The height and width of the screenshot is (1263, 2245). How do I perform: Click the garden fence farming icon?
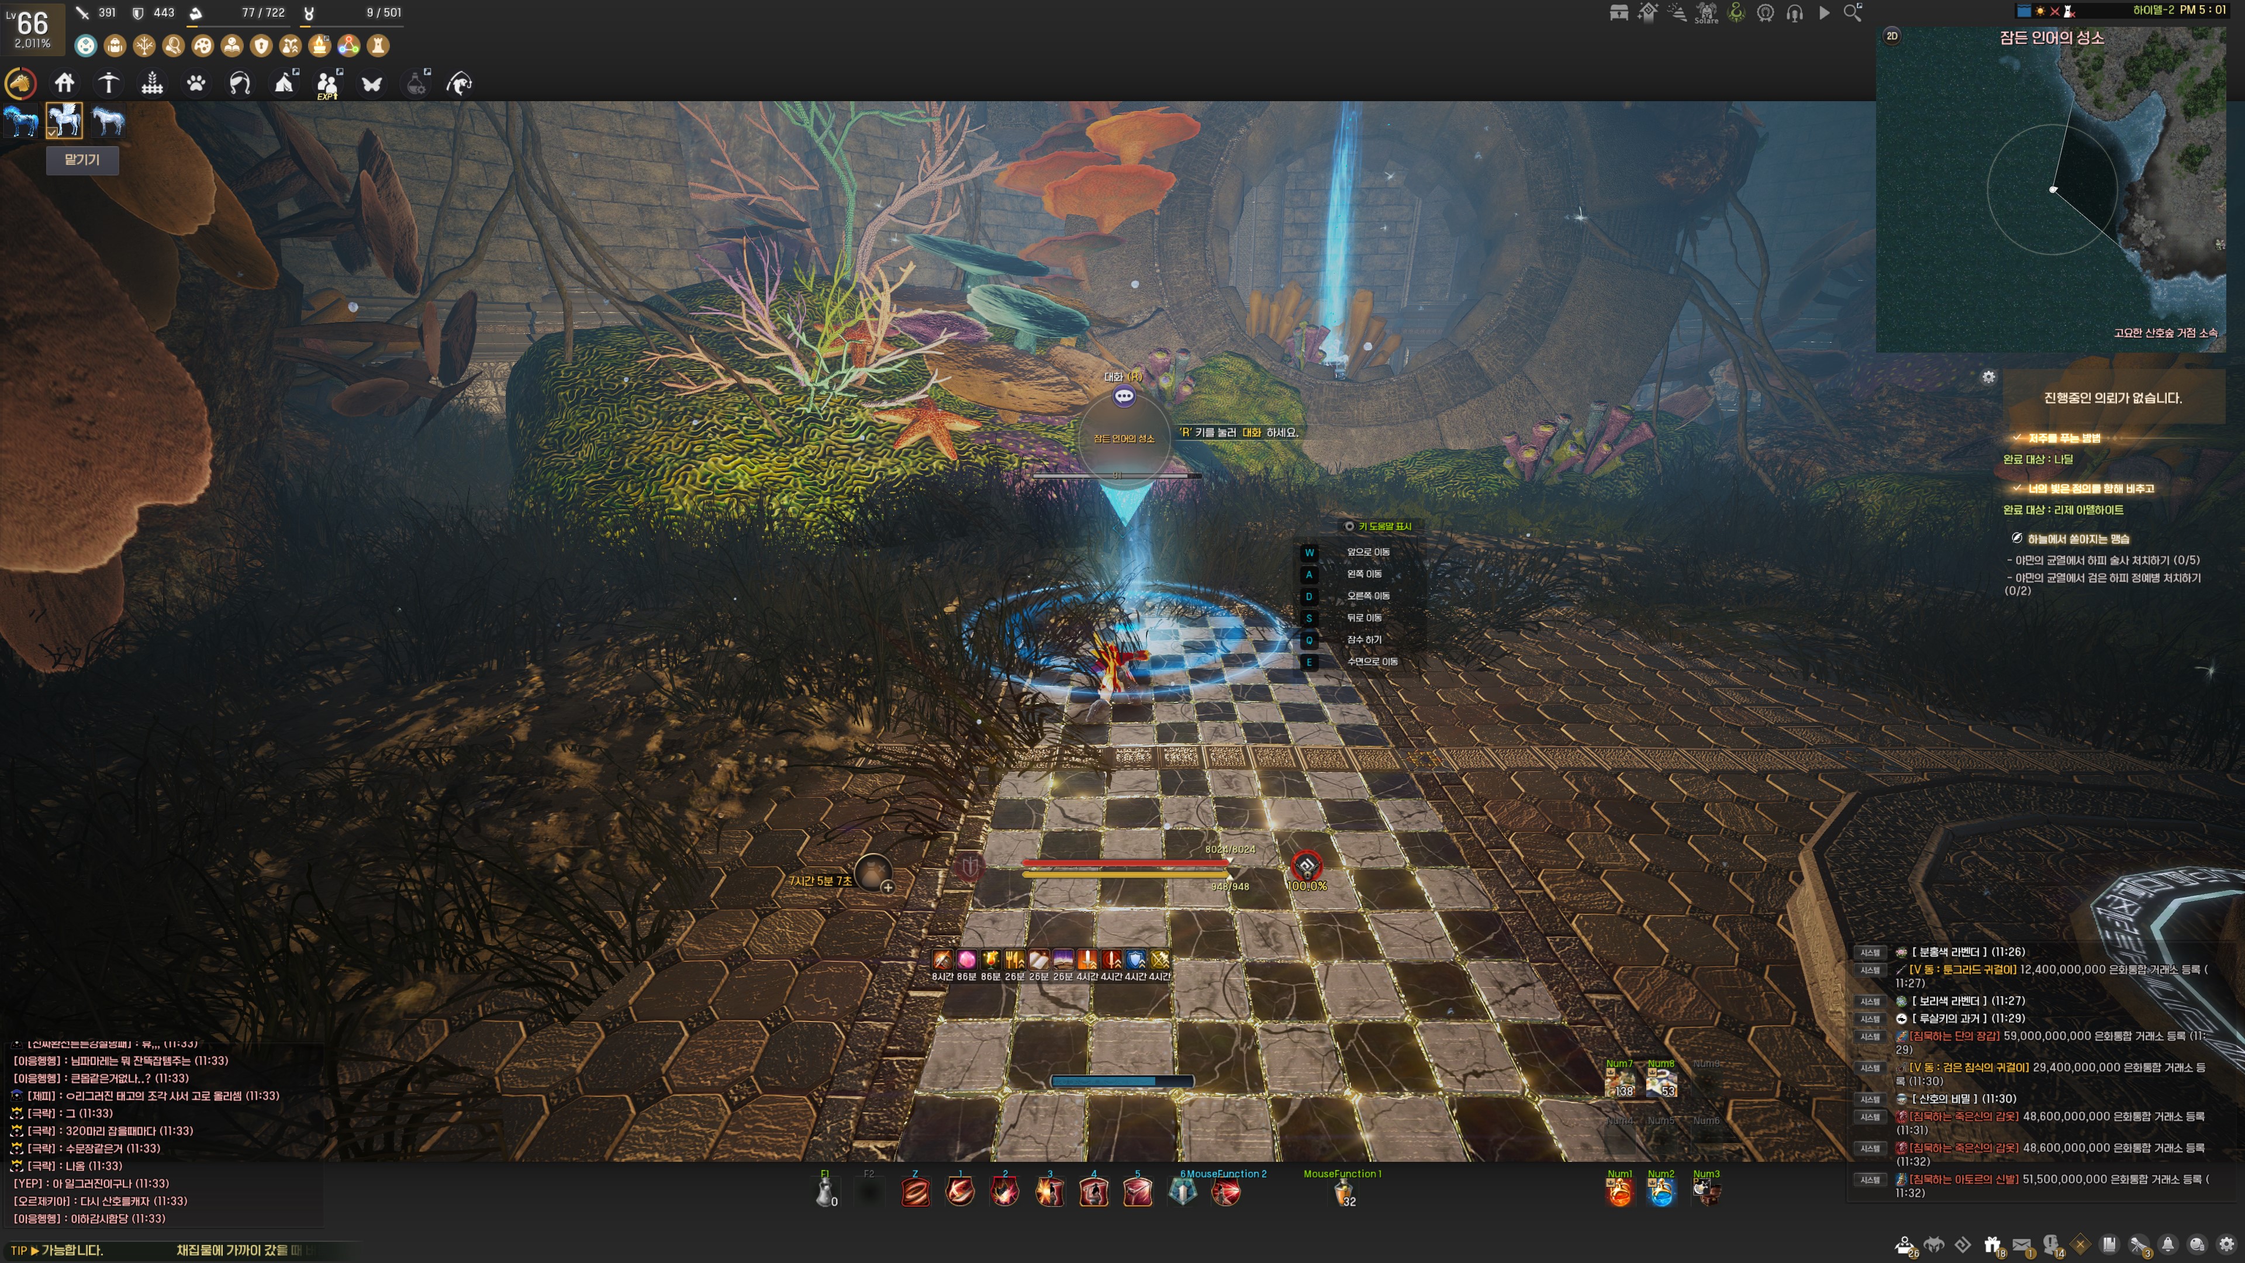[153, 84]
